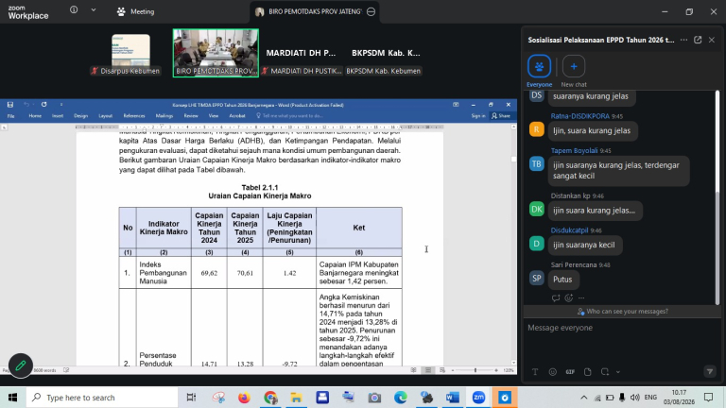Open the Zoom annotation pencil button
The image size is (726, 408).
pos(21,365)
